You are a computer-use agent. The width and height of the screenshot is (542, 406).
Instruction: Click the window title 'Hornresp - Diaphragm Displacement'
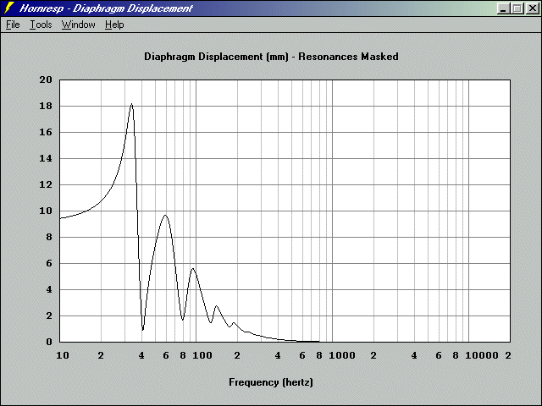106,8
